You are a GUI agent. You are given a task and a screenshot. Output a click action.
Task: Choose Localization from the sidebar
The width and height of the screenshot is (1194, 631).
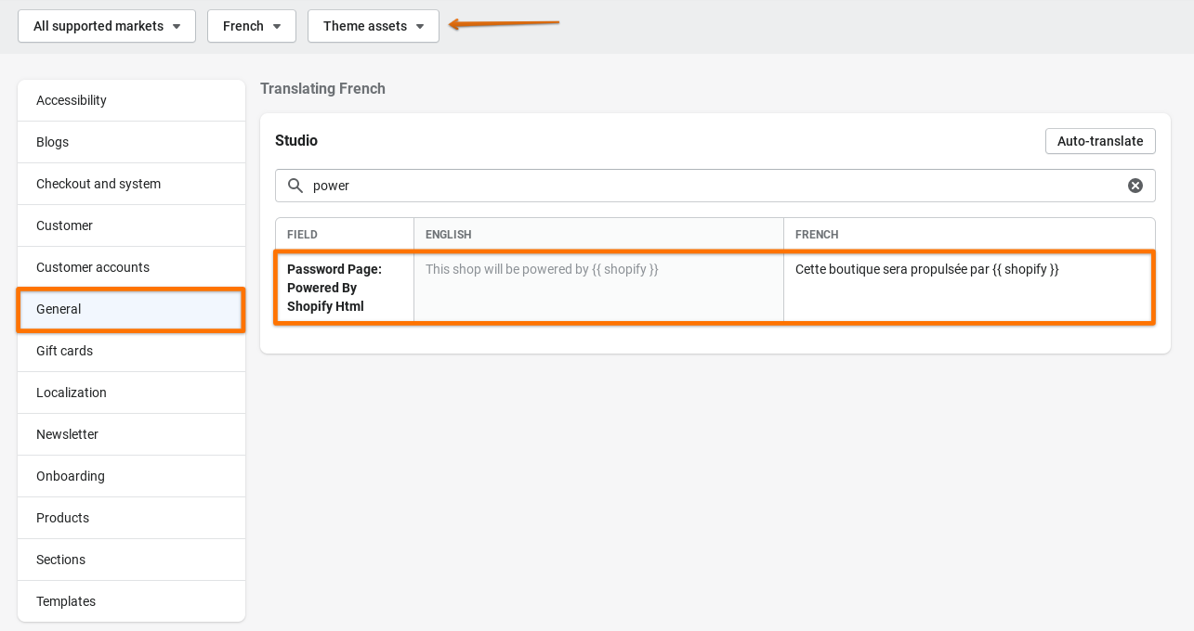(x=131, y=393)
